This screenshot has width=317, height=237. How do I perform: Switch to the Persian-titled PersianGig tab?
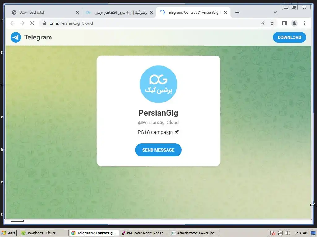pyautogui.click(x=119, y=12)
